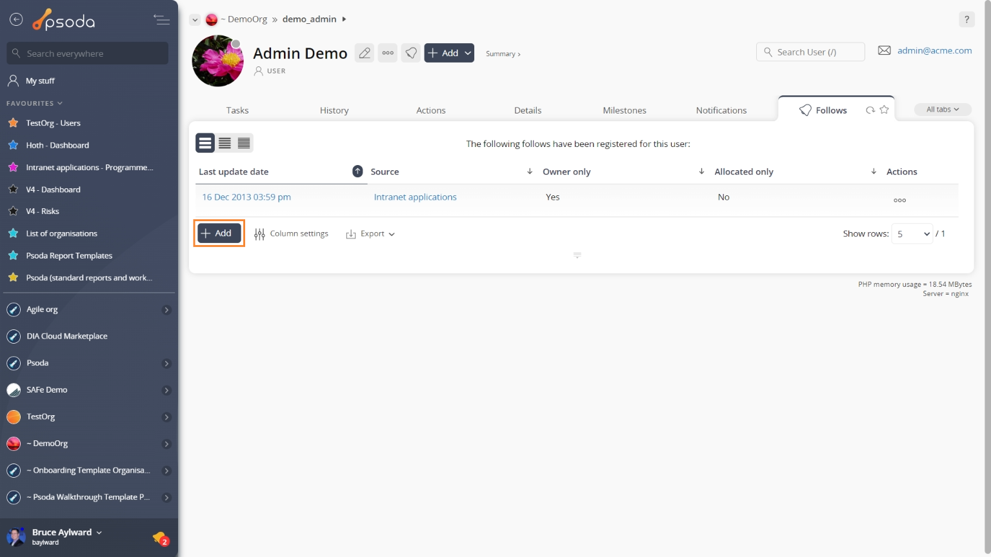Click the Search User field
The width and height of the screenshot is (991, 557).
pos(810,52)
